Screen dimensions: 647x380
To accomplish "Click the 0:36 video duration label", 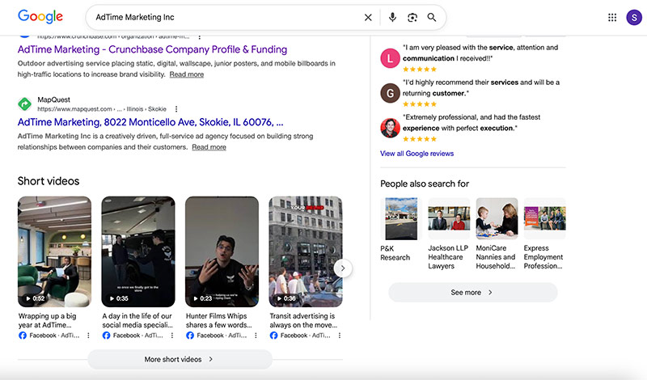I will tap(287, 298).
